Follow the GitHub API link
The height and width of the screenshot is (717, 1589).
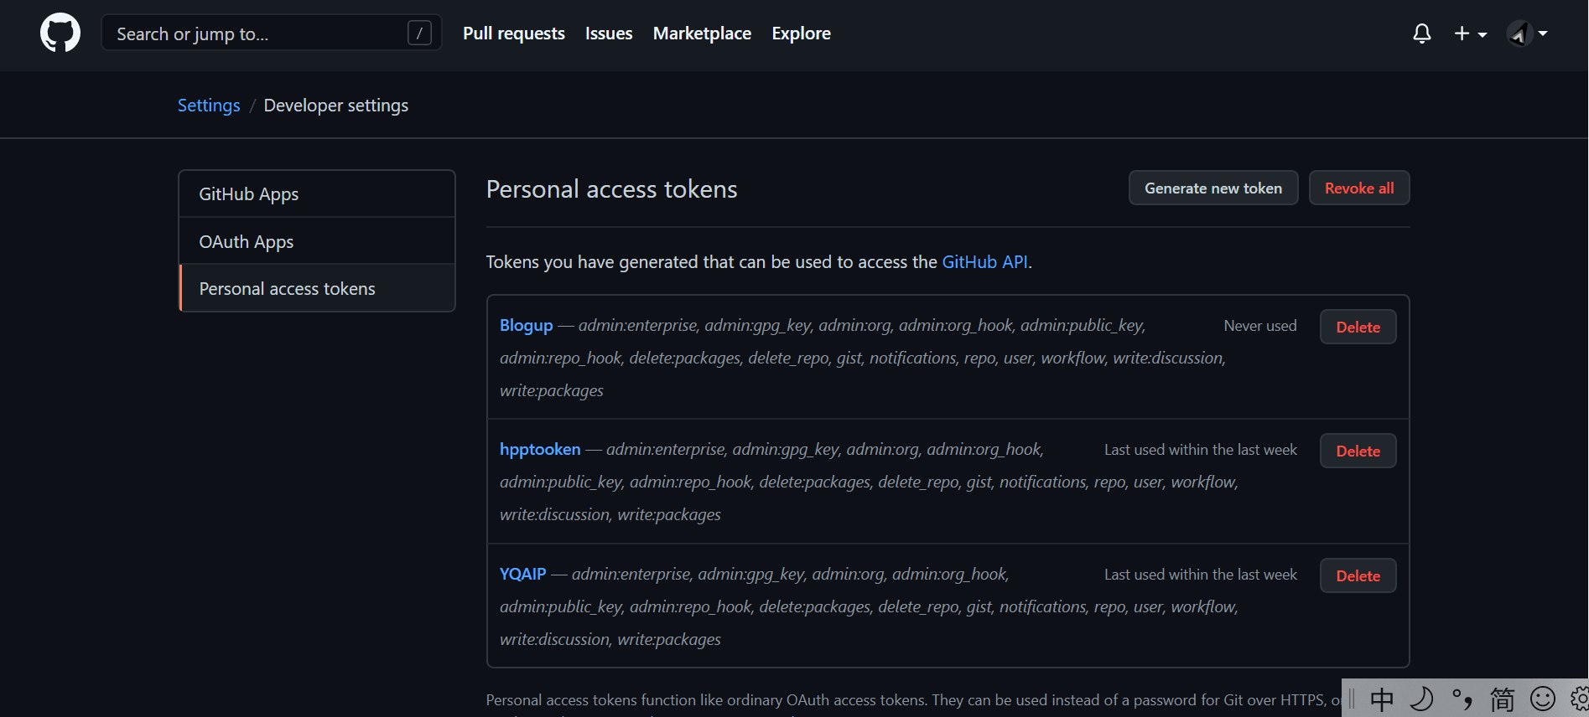coord(984,262)
